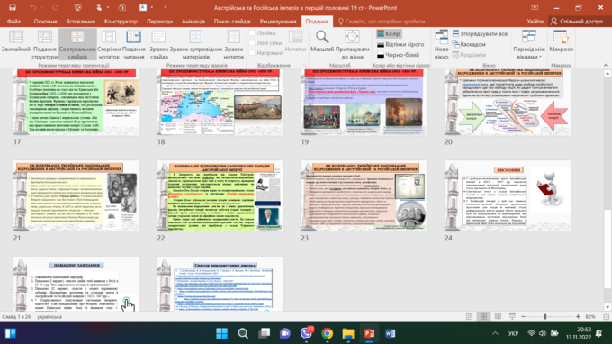Switch to Відтінки сірого mode
Viewport: 612px width, 344px height.
click(400, 44)
